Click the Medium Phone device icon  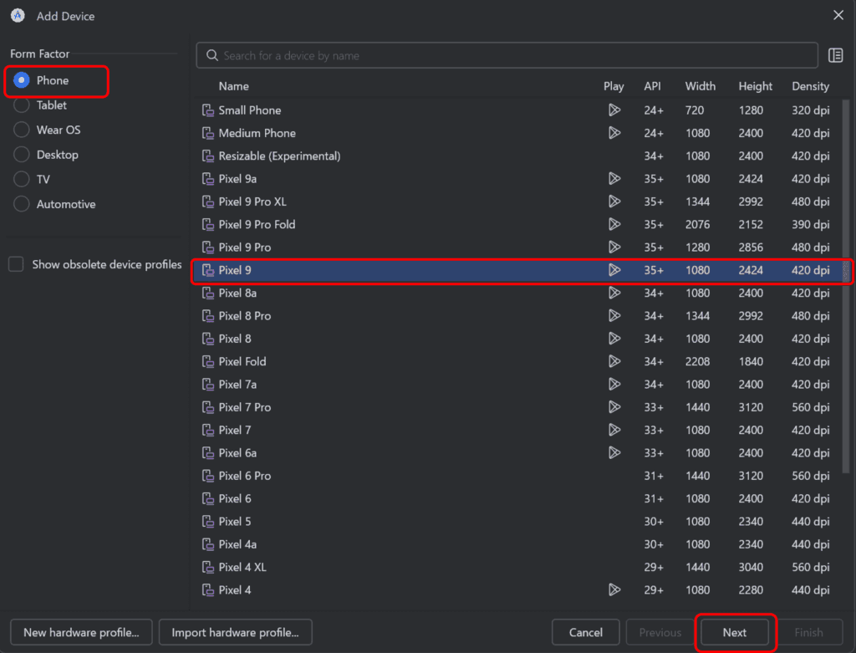tap(207, 133)
